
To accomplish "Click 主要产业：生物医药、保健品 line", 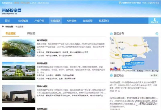I will [55, 75].
